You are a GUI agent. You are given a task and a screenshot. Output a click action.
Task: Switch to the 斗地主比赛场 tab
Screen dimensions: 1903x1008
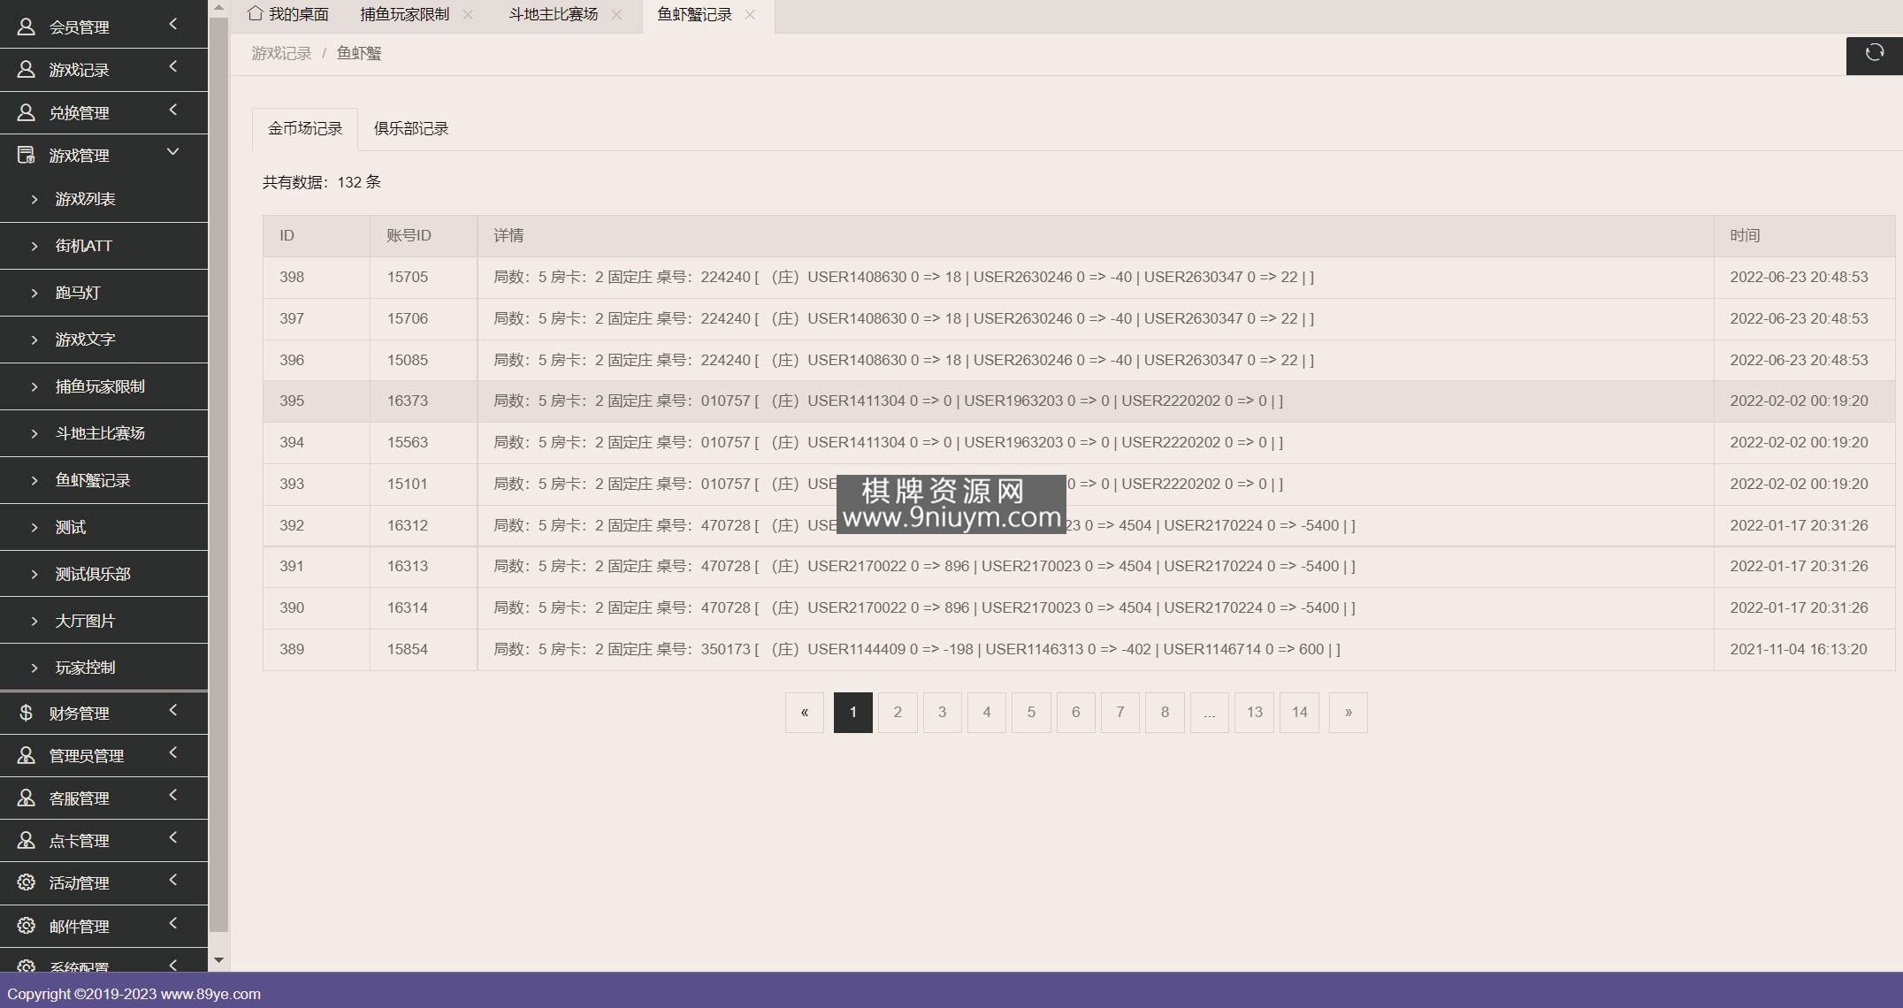[554, 14]
